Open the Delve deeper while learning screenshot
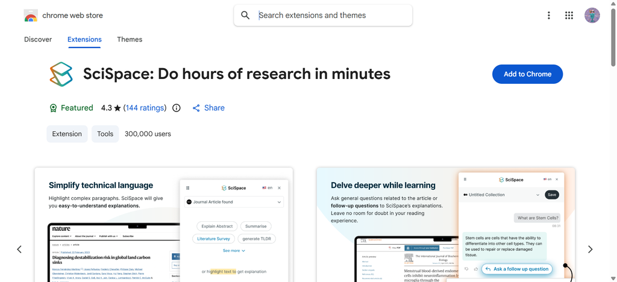The height and width of the screenshot is (282, 617). (x=445, y=225)
